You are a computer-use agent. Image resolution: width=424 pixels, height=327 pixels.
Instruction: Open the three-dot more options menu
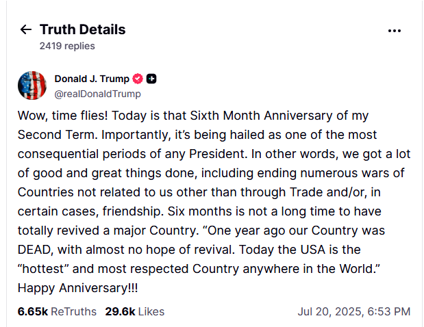(395, 30)
